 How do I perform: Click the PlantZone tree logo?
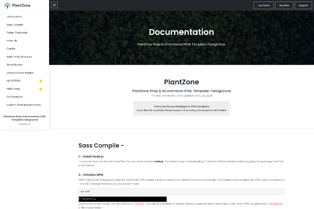coord(7,5)
